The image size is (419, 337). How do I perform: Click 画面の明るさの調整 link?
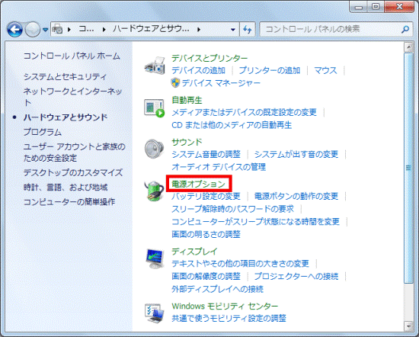click(206, 234)
